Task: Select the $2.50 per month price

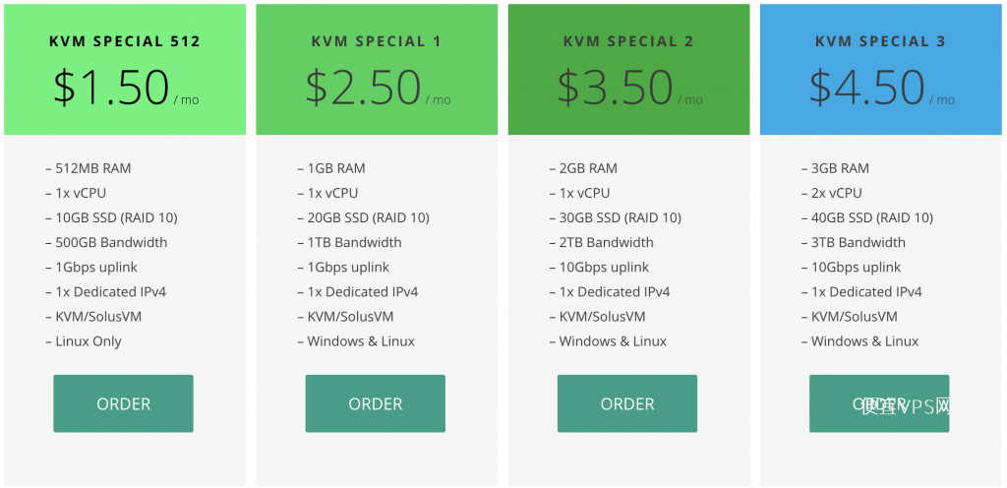Action: coord(378,88)
